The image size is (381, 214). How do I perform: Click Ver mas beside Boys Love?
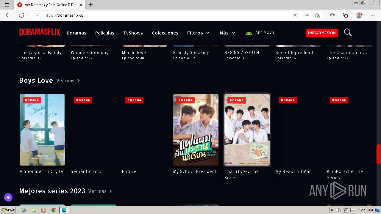pyautogui.click(x=65, y=81)
